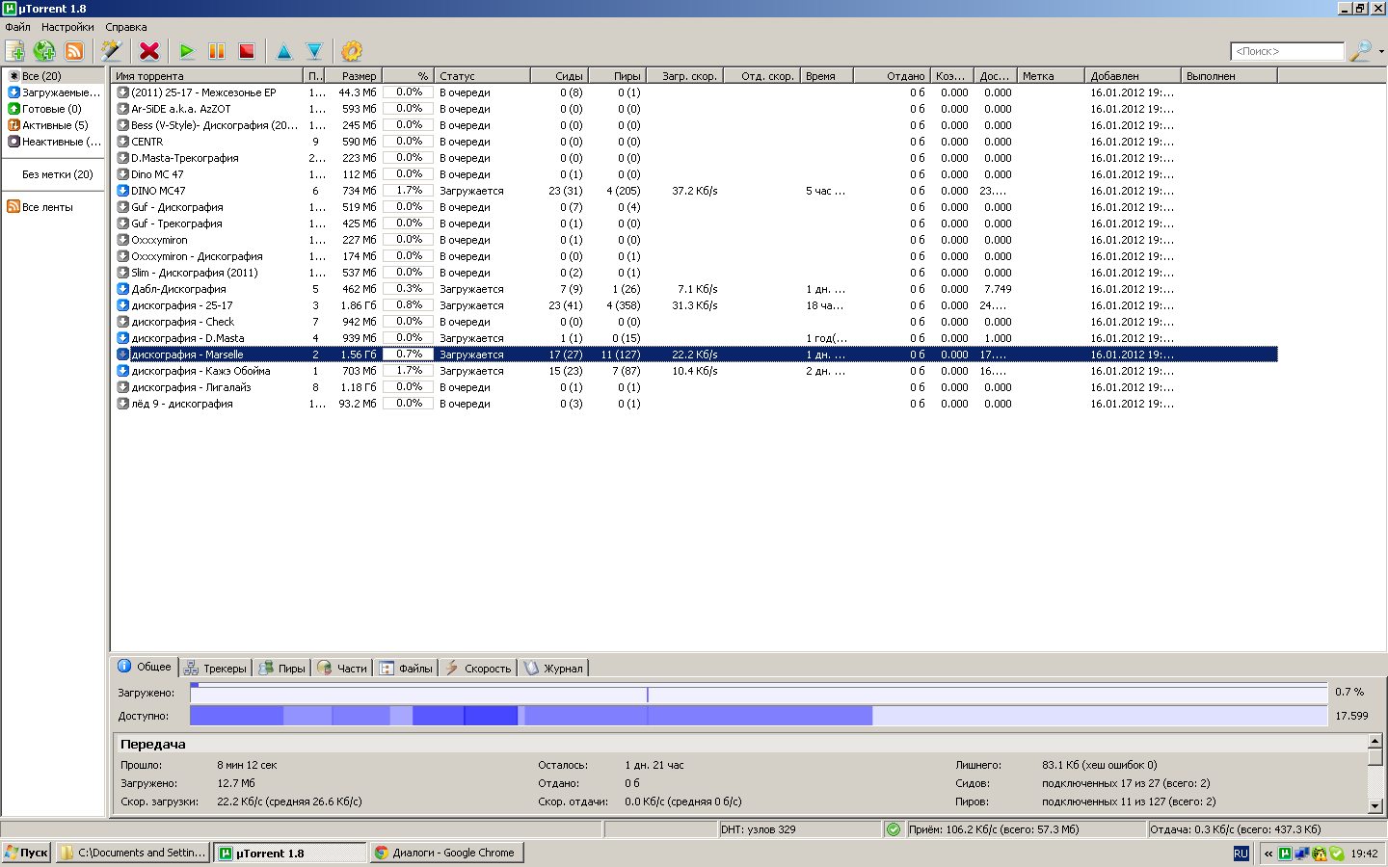Open the search engine dropdown arrow
Image resolution: width=1388 pixels, height=867 pixels.
point(1381,52)
